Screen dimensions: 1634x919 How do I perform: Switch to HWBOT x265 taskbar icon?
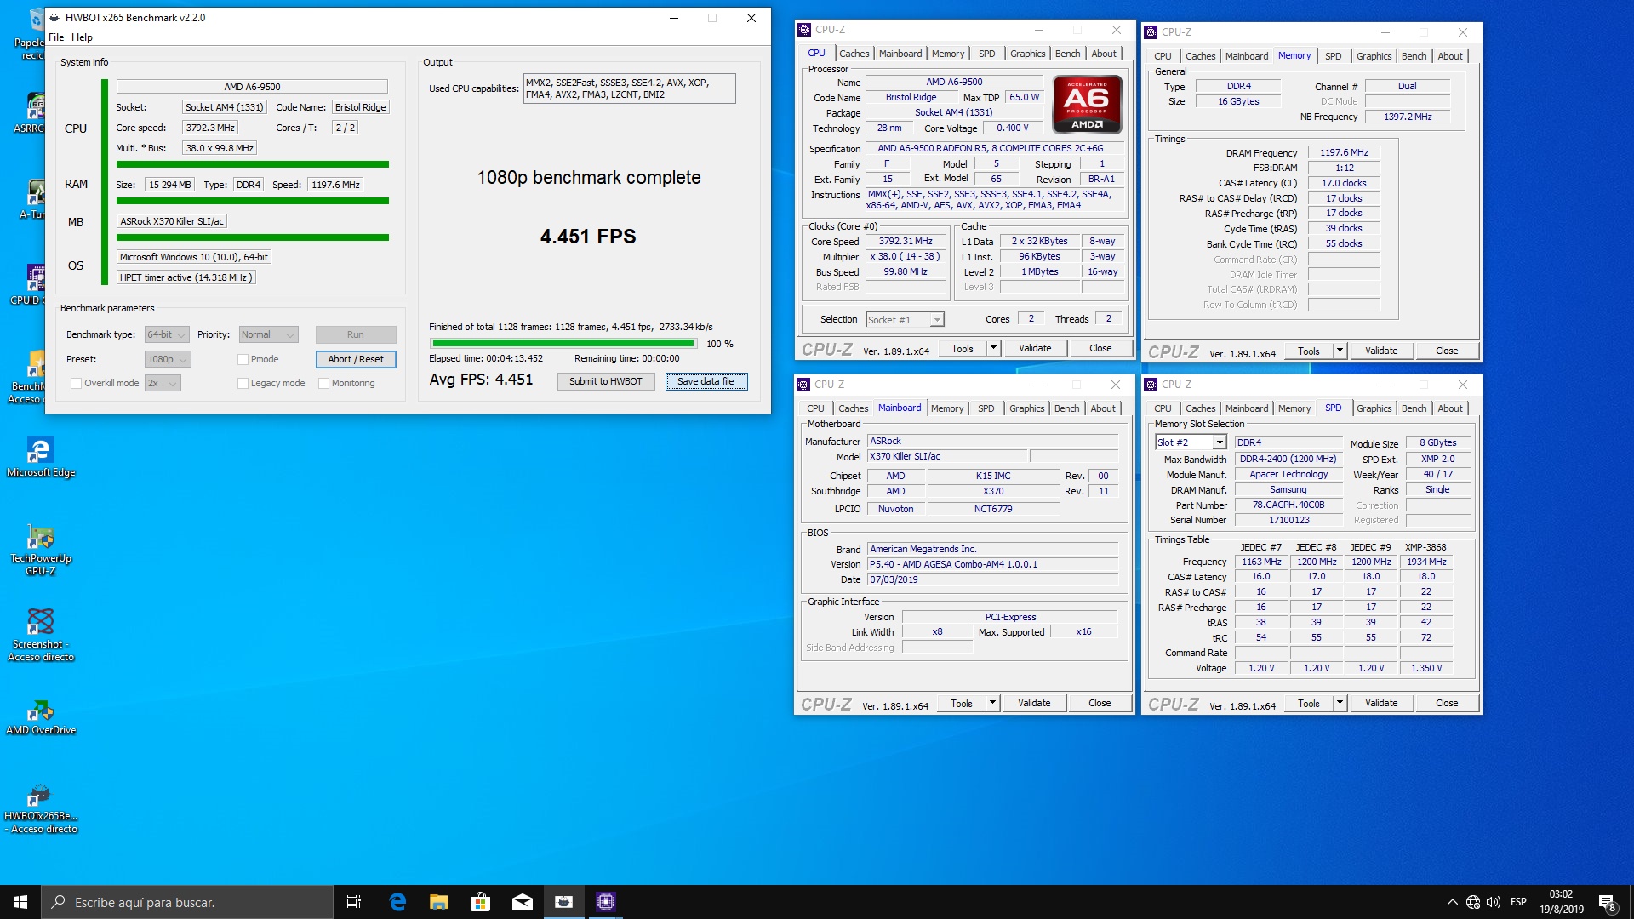point(564,902)
